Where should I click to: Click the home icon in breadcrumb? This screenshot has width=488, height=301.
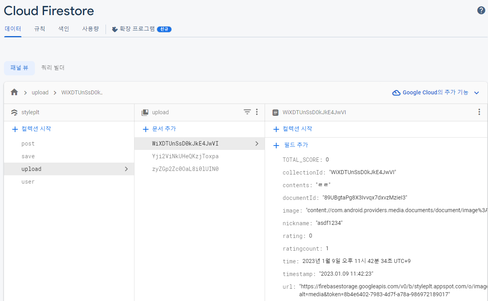pyautogui.click(x=14, y=92)
